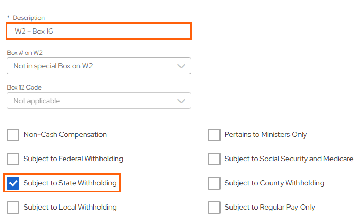Click the 'Subject to County Withholding' label text
Image resolution: width=360 pixels, height=217 pixels.
tap(274, 183)
